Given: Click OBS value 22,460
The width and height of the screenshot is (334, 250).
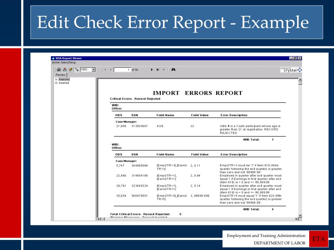Looking at the screenshot, I should [121, 175].
